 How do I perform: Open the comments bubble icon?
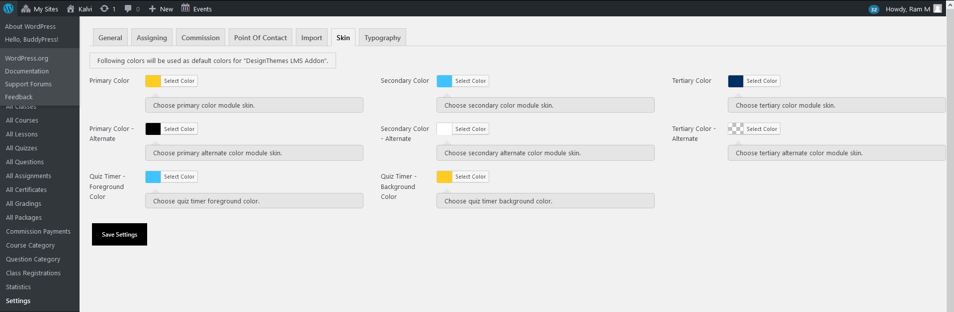(x=128, y=8)
